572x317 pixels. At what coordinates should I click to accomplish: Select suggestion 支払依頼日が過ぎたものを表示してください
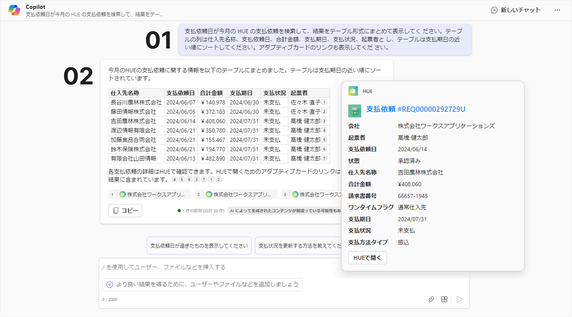(199, 246)
